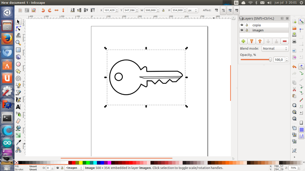The width and height of the screenshot is (305, 171).
Task: Toggle width/height ratio lock
Action: tap(163, 10)
